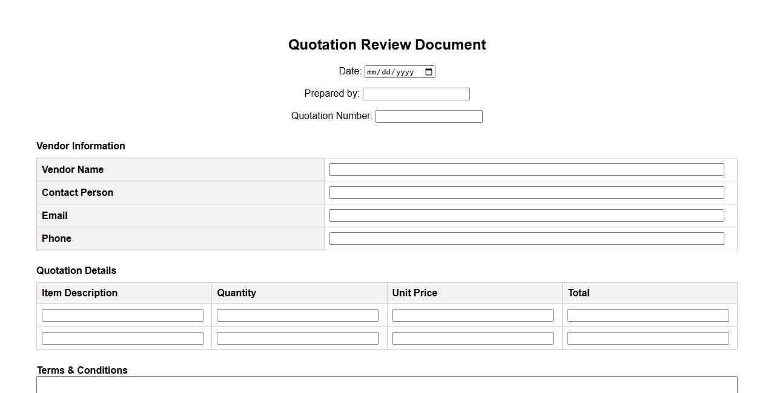This screenshot has width=774, height=393.
Task: Click the Quotation Details section heading
Action: click(76, 271)
